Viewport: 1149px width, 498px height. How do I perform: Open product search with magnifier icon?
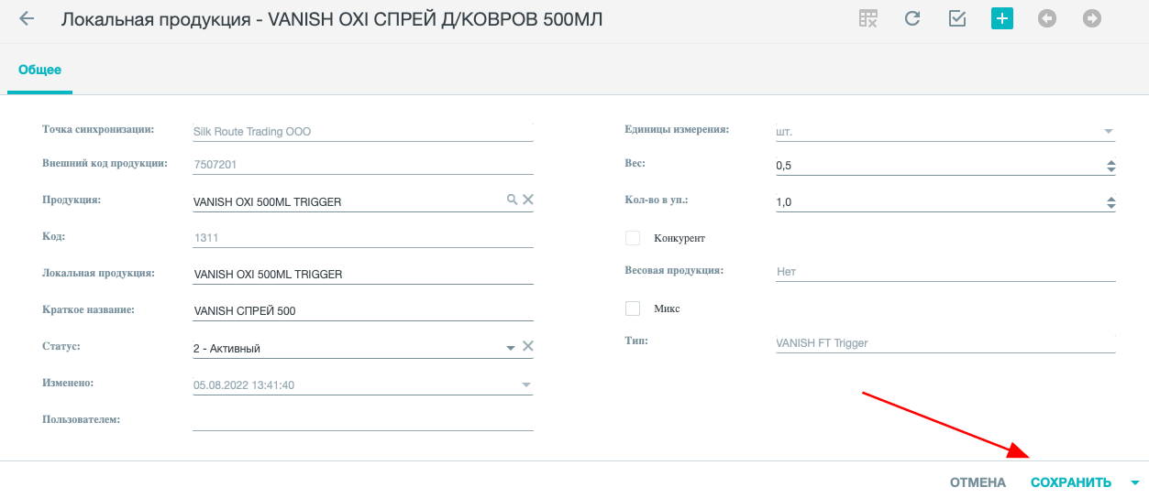[513, 200]
